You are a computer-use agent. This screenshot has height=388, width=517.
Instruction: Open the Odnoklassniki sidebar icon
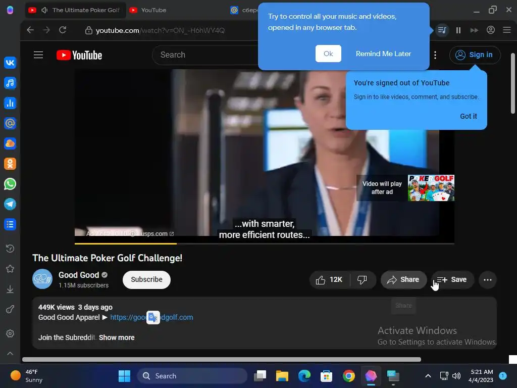pos(10,164)
